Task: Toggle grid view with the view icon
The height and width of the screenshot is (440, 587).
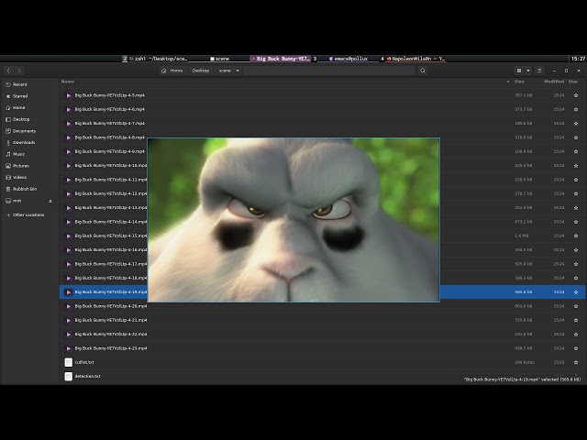Action: tap(519, 71)
